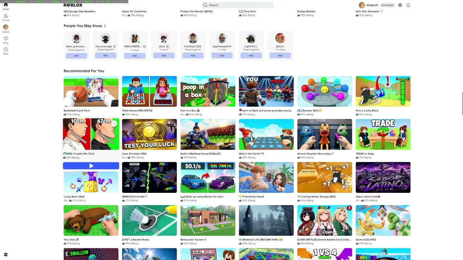
Task: Add ziyahhwiyah9 as a friend
Action: tap(222, 56)
